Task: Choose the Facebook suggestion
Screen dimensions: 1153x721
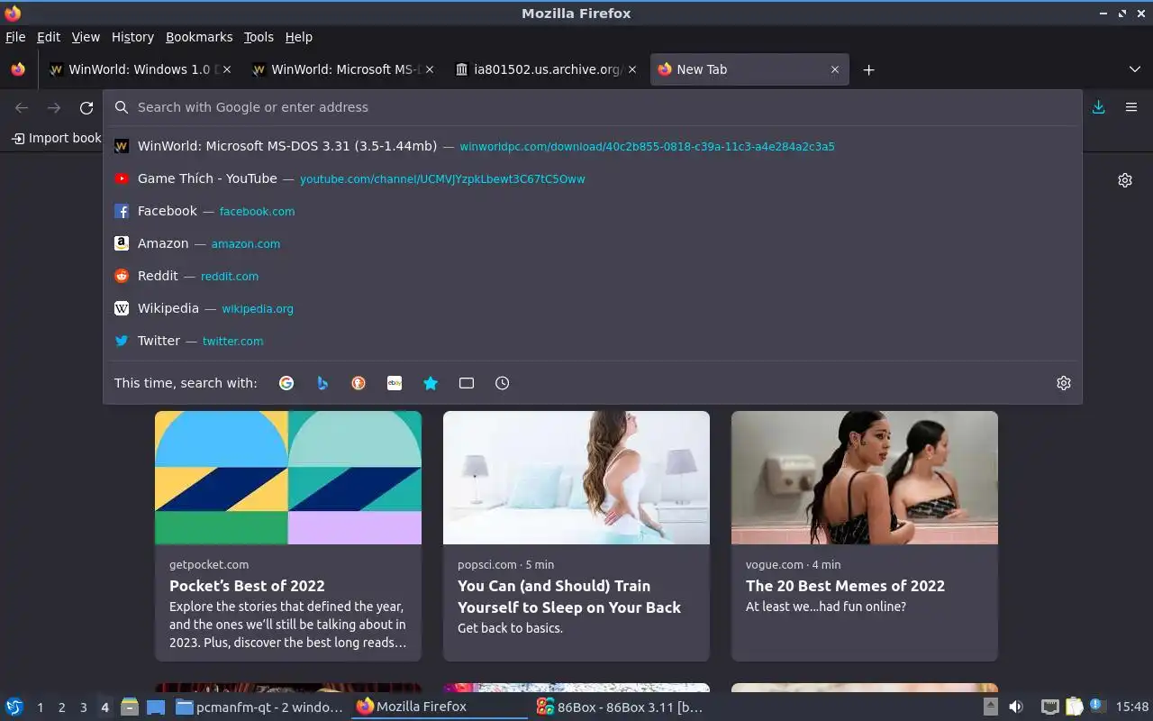Action: 593,211
